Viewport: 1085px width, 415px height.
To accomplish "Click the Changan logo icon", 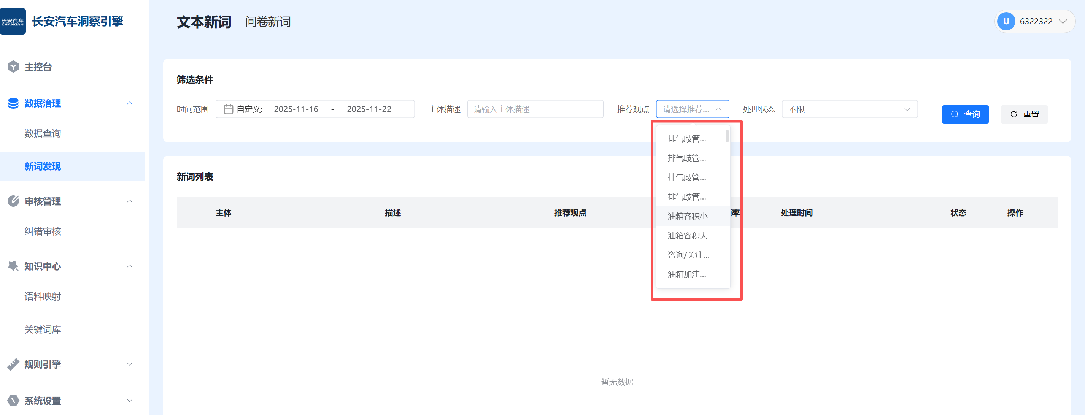I will coord(13,21).
